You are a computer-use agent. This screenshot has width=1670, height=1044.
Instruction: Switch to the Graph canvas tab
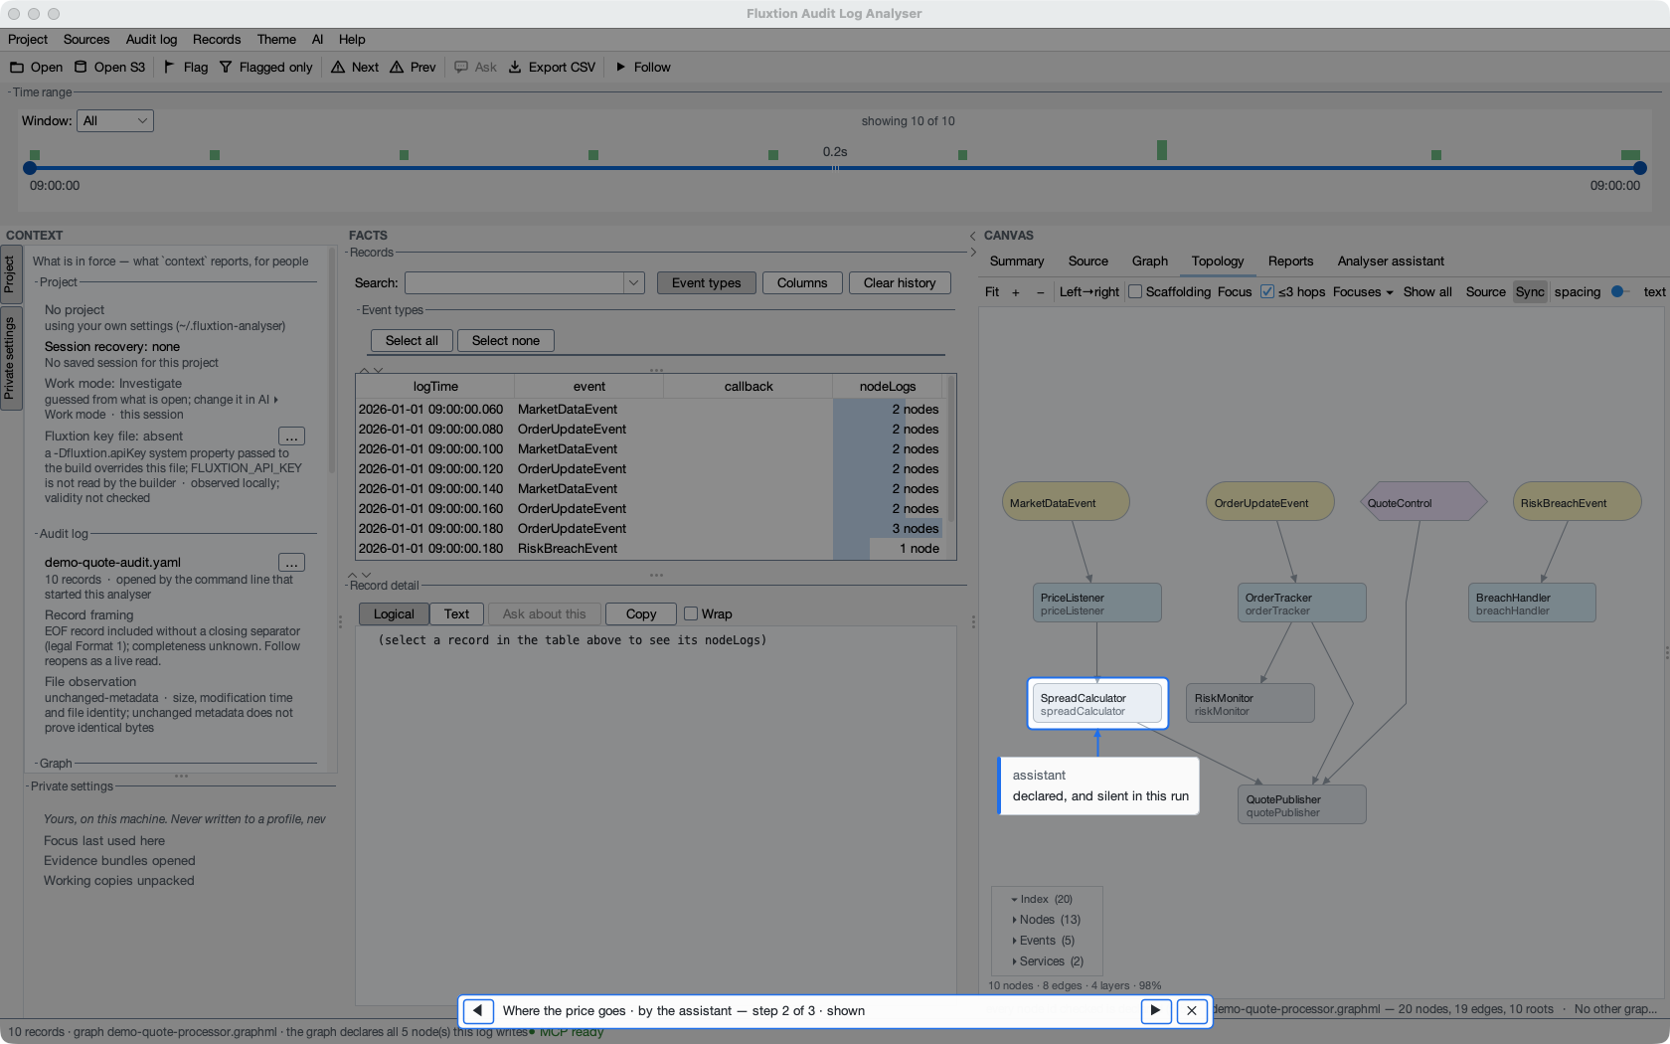coord(1150,261)
